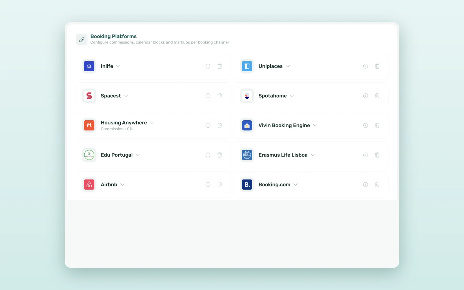Toggle Housing Anywhere chevron
This screenshot has height=290, width=464.
tap(152, 123)
